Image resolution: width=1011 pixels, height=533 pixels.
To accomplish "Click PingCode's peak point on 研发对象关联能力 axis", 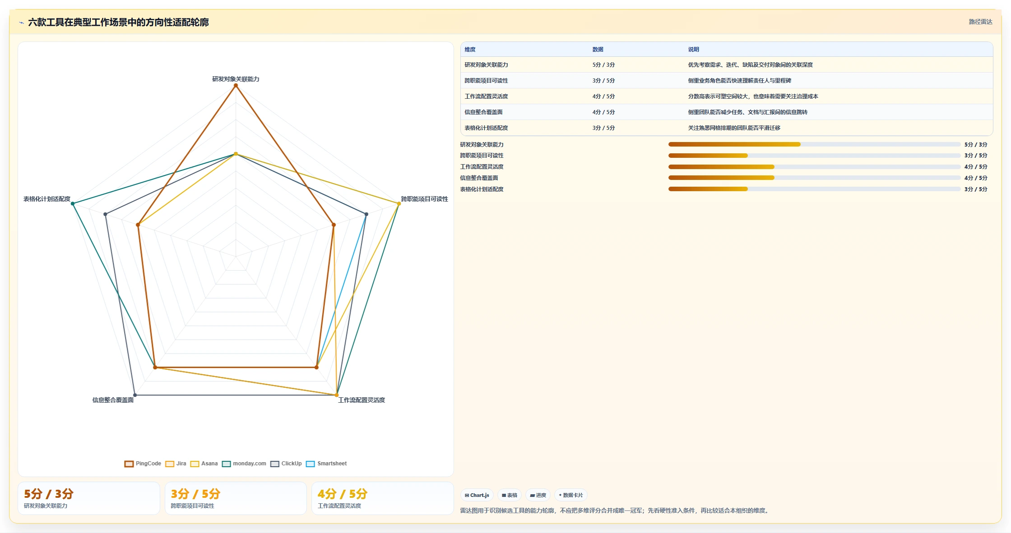I will tap(236, 85).
